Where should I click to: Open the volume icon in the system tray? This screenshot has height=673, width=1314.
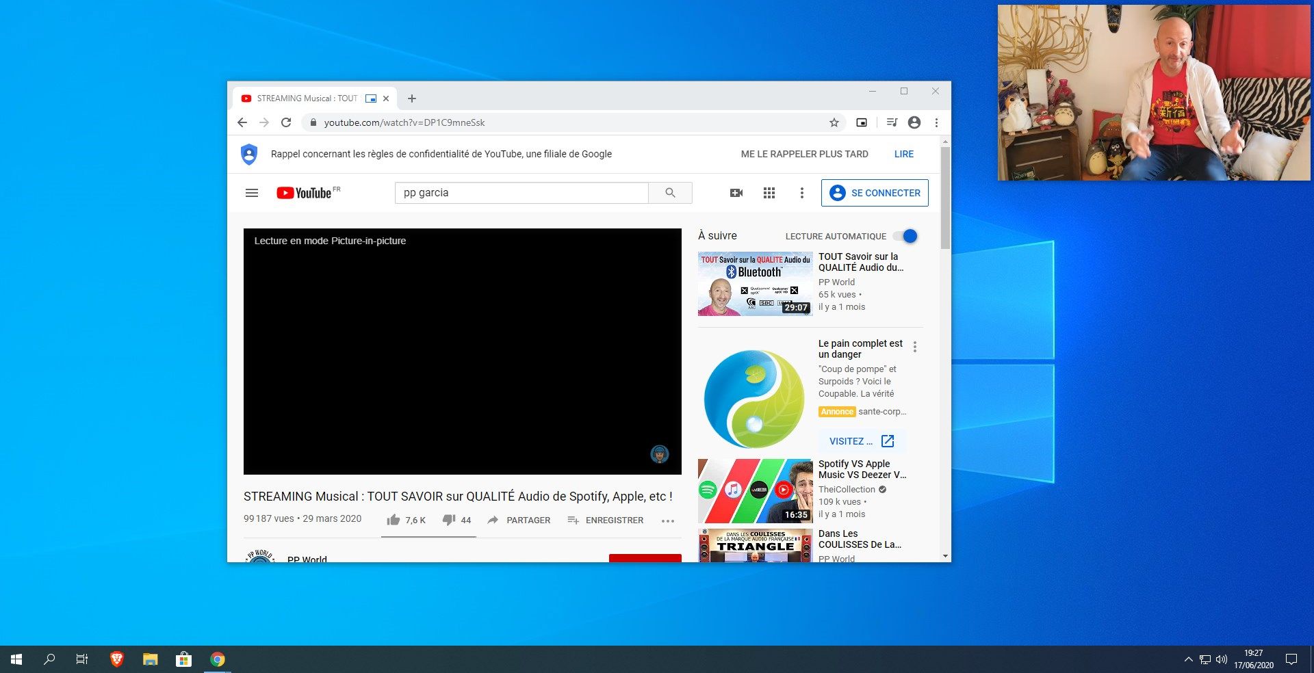click(x=1222, y=659)
